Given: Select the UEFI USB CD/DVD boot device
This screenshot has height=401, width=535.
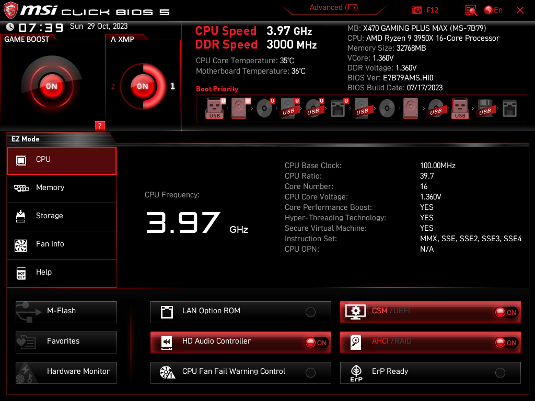Looking at the screenshot, I should (314, 109).
